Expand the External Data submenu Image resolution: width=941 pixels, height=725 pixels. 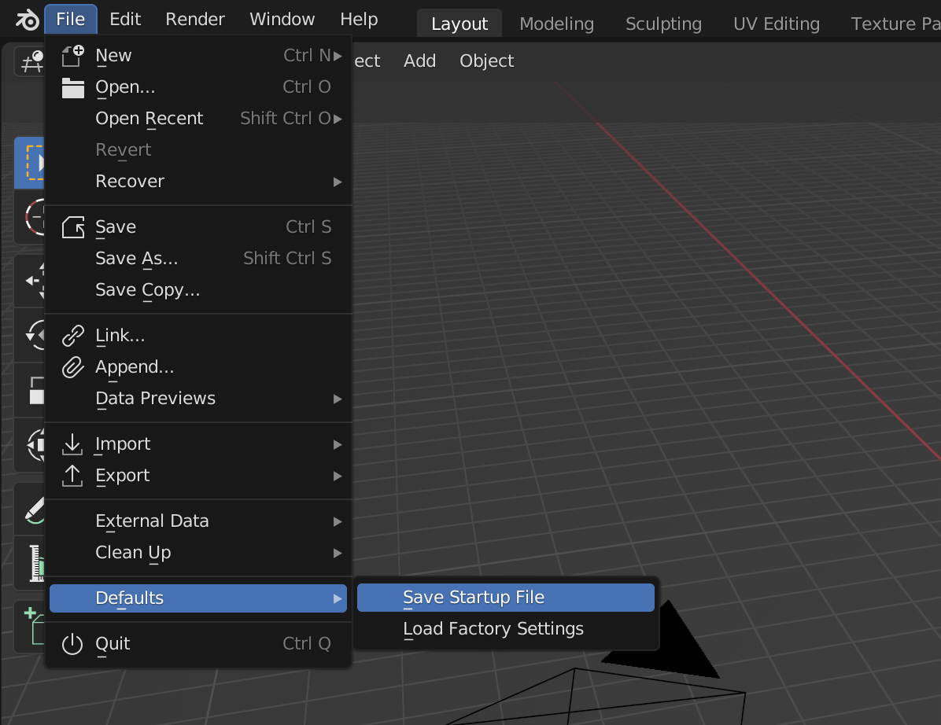(338, 521)
